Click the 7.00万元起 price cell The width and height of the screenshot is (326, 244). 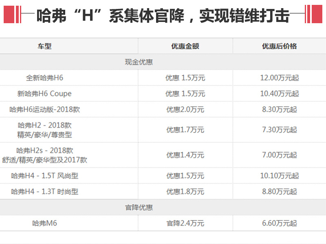(280, 155)
